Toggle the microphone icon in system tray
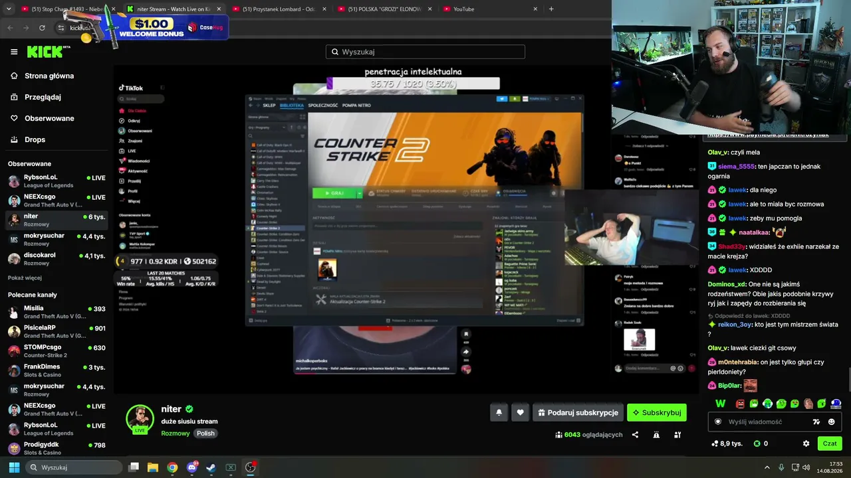This screenshot has width=851, height=478. [x=781, y=467]
